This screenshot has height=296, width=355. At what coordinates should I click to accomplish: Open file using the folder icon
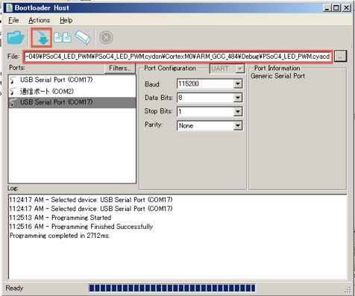coord(16,38)
